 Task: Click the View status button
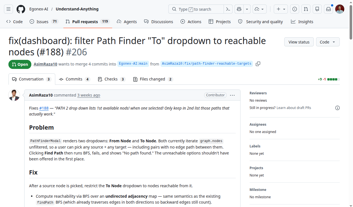click(299, 42)
